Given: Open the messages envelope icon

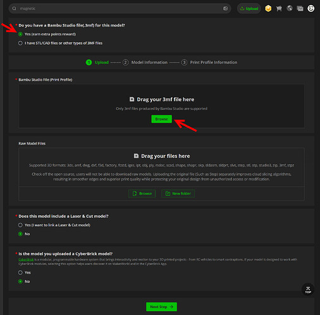Looking at the screenshot, I should (300, 8).
